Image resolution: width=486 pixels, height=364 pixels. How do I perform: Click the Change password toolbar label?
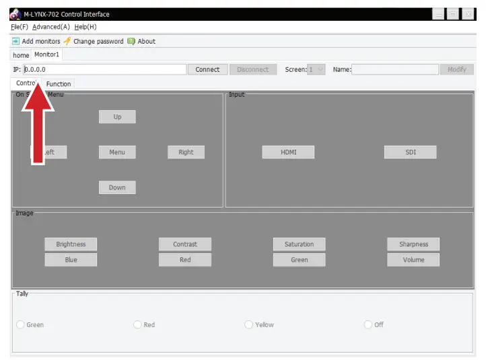[x=98, y=41]
